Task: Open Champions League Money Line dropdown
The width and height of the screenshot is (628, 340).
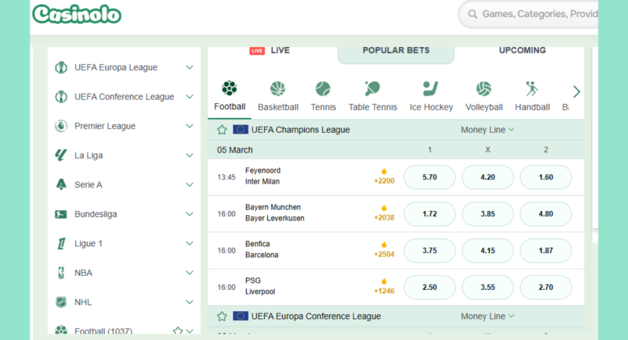Action: click(488, 130)
